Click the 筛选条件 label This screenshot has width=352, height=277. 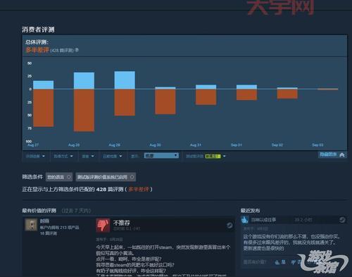[x=32, y=177]
